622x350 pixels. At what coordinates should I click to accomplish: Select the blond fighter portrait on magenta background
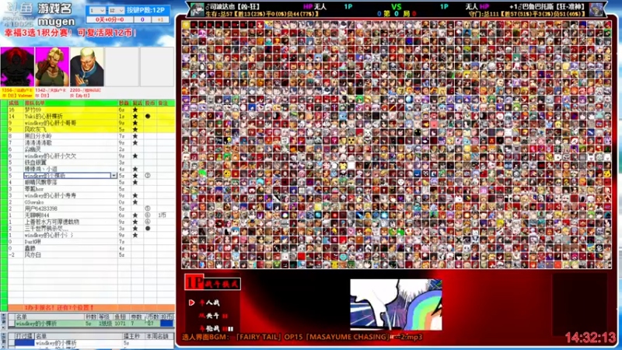tap(52, 67)
